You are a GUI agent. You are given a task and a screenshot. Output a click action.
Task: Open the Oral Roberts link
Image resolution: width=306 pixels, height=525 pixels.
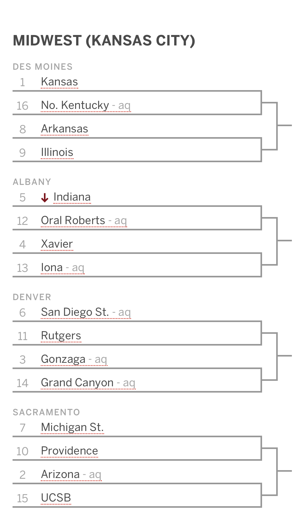(x=84, y=221)
